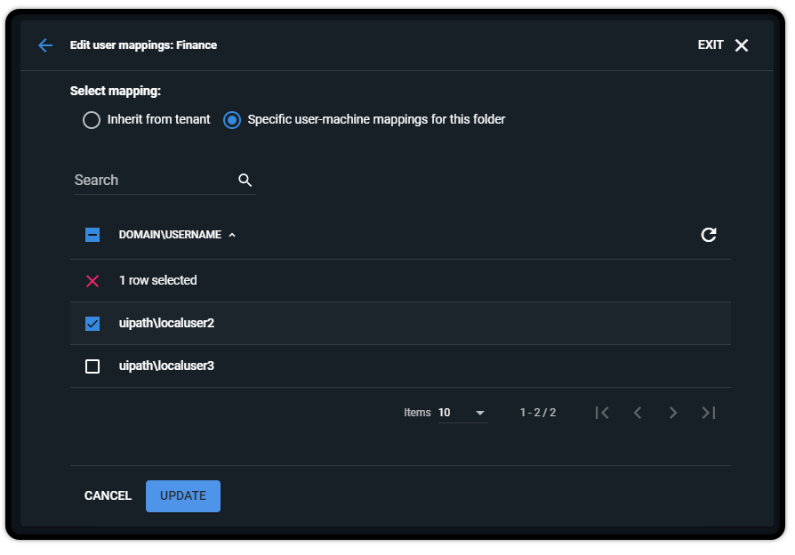Choose specific user-machine mappings for this folder

232,119
